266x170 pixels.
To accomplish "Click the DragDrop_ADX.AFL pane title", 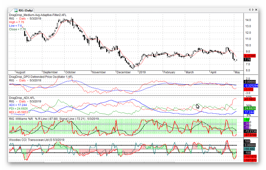I will tap(22, 98).
